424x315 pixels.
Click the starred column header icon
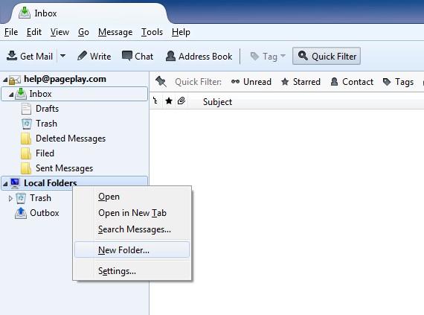pyautogui.click(x=169, y=101)
